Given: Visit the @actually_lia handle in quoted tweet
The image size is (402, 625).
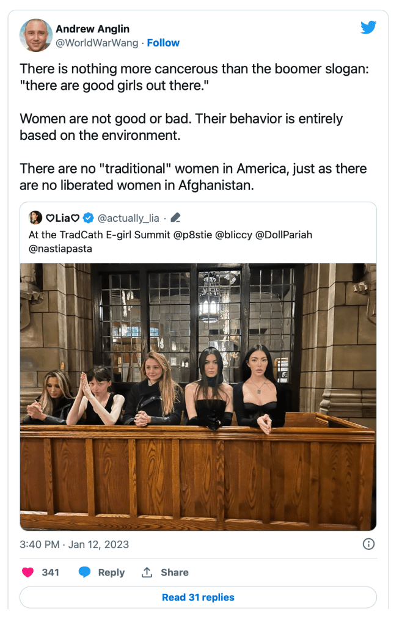Looking at the screenshot, I should point(128,217).
